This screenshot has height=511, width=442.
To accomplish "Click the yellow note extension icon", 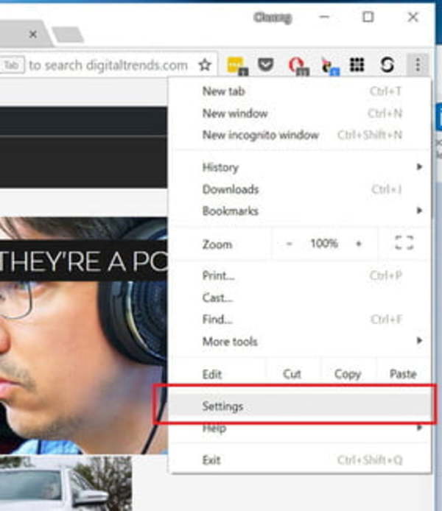I will click(236, 66).
